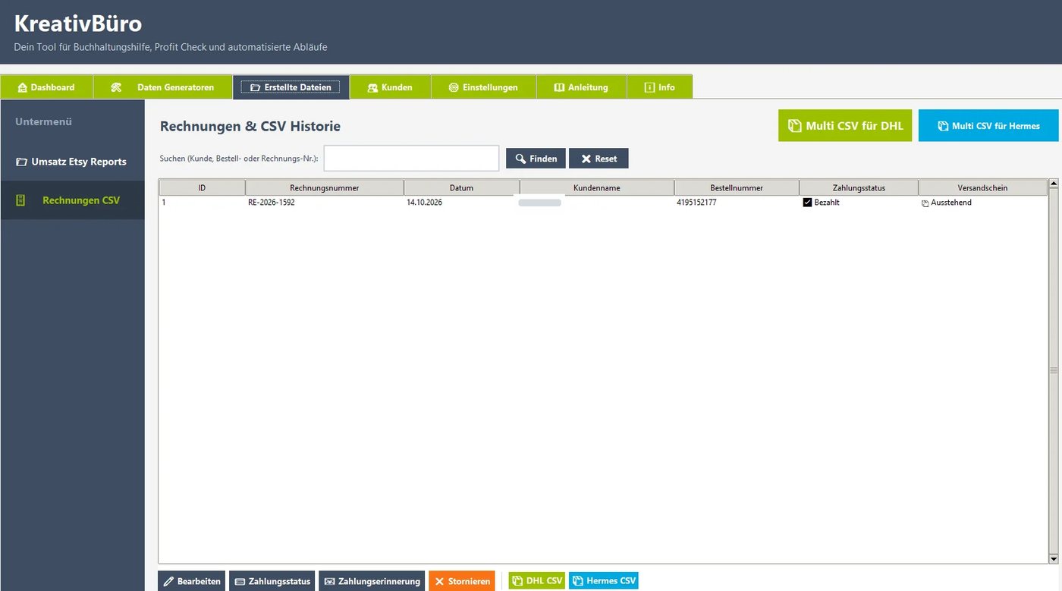The height and width of the screenshot is (591, 1062).
Task: Open Umsatz Etsy Reports submenu
Action: 72,162
